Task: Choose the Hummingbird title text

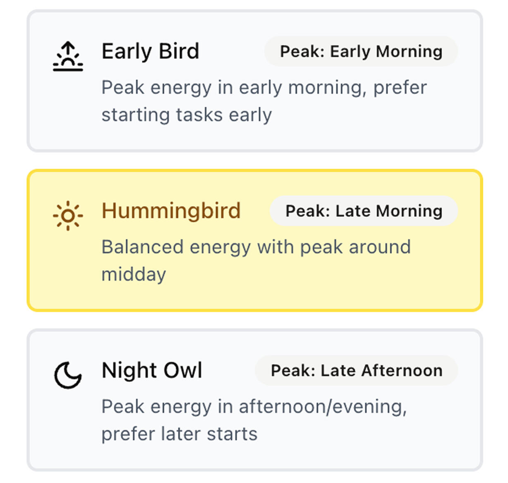Action: coord(171,211)
